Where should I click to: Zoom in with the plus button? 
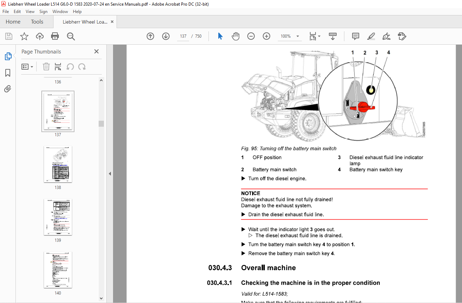[x=267, y=36]
